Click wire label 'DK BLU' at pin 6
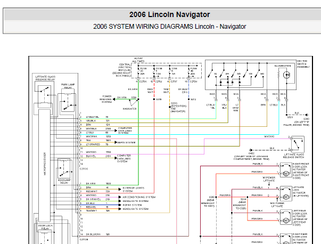The height and width of the screenshot is (244, 321). tap(90, 203)
